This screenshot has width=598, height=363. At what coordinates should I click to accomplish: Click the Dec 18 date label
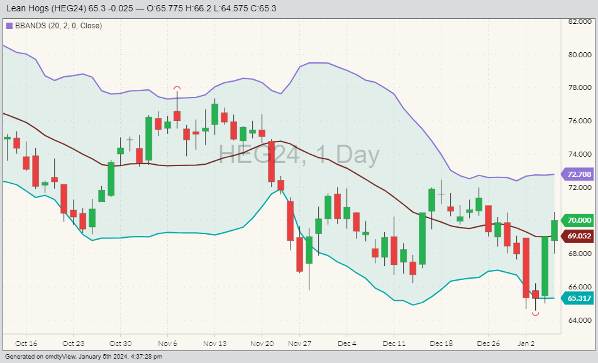click(440, 343)
